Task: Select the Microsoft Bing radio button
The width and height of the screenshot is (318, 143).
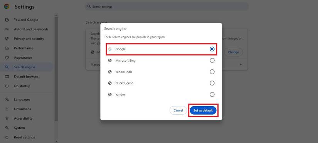Action: click(x=212, y=60)
